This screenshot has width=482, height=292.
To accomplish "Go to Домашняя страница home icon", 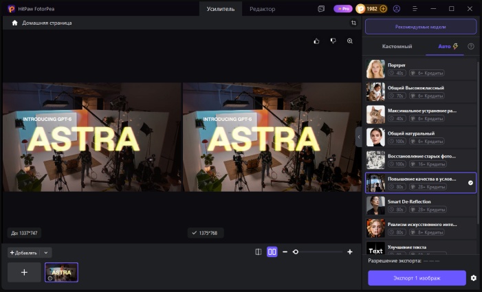I will pyautogui.click(x=14, y=23).
